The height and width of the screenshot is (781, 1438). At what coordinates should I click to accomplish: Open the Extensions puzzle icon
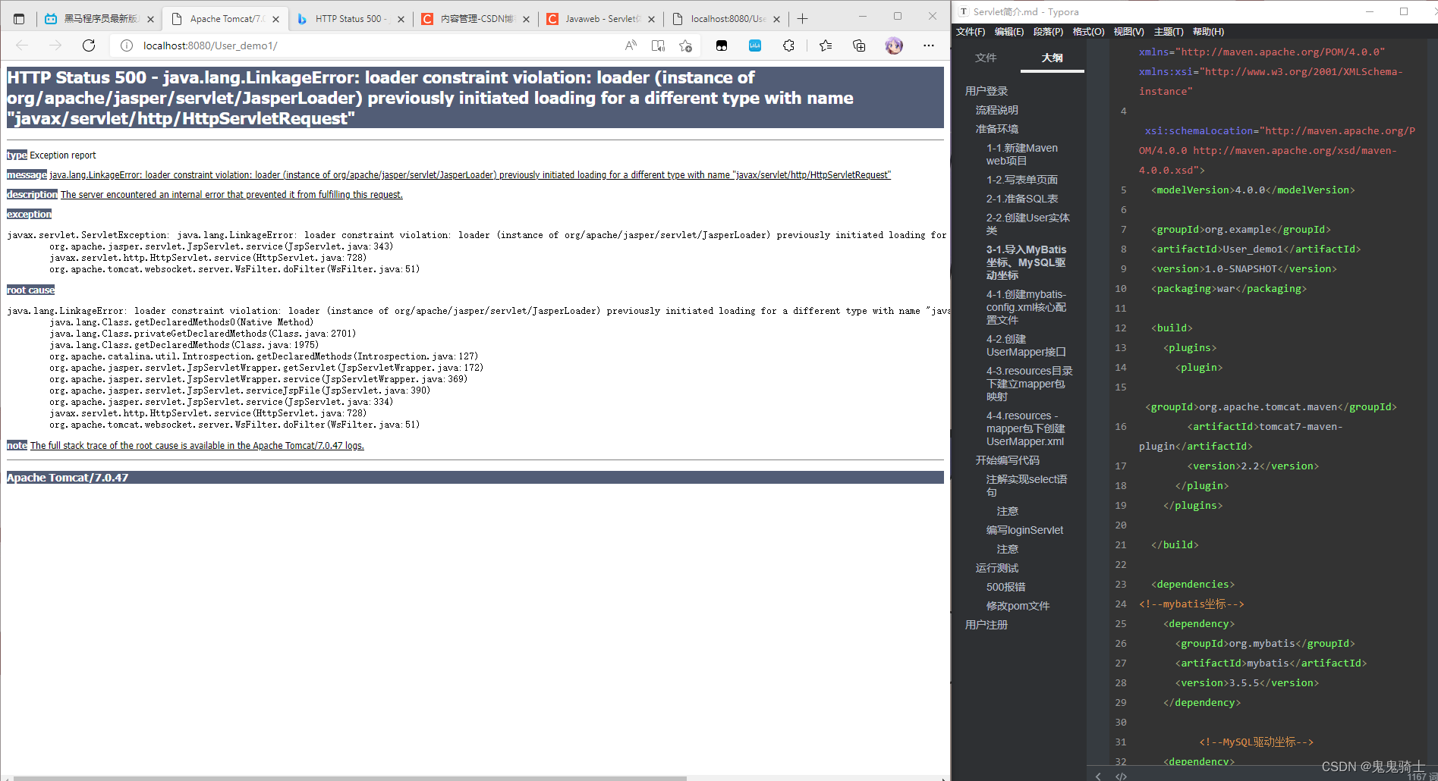(788, 45)
